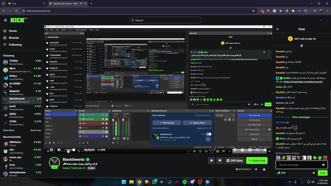Screen dimensions: 331x186
Task: Collapse chat with the arrow icon
Action: pyautogui.click(x=277, y=29)
